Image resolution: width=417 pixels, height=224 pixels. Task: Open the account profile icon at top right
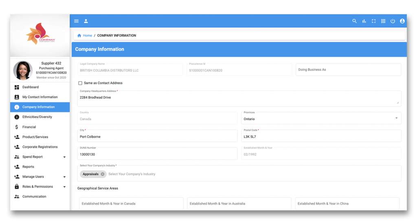coord(402,21)
